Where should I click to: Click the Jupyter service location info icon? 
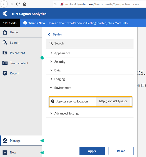53,101
